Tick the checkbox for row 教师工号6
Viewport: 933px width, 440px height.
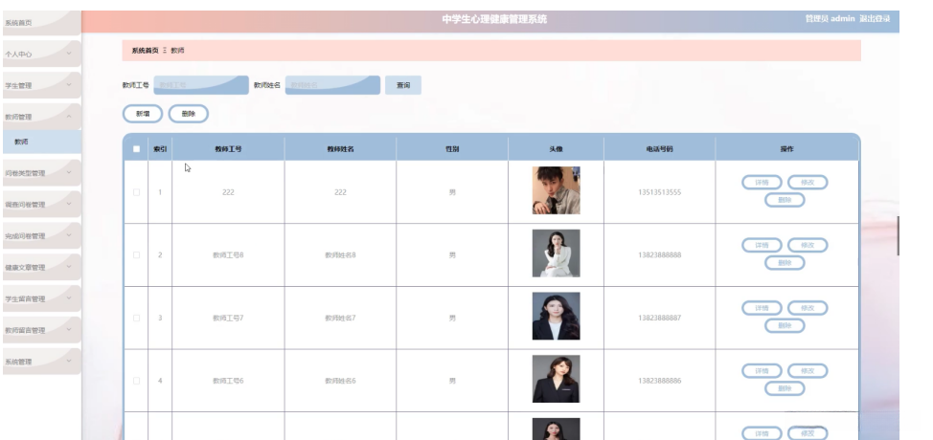(x=136, y=381)
